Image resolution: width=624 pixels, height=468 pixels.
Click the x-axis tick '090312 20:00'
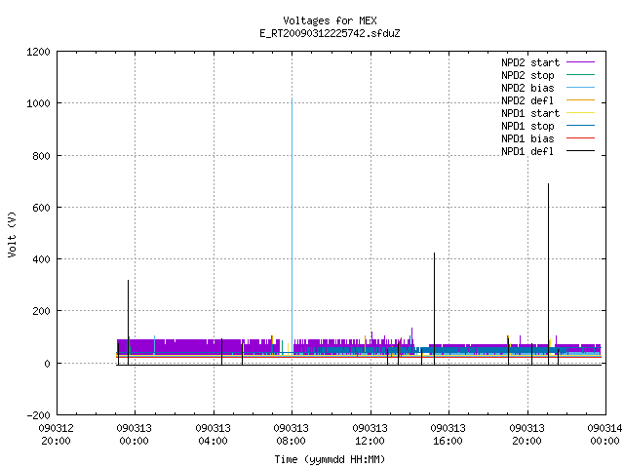[x=57, y=435]
